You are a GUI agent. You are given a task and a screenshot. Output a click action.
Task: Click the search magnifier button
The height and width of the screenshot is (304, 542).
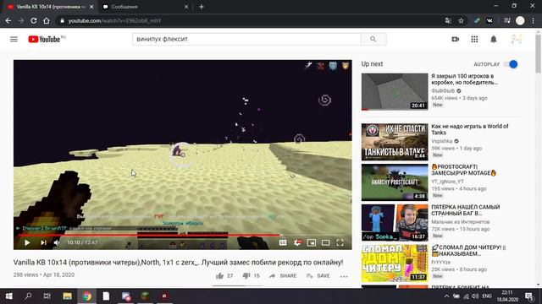[x=373, y=40]
